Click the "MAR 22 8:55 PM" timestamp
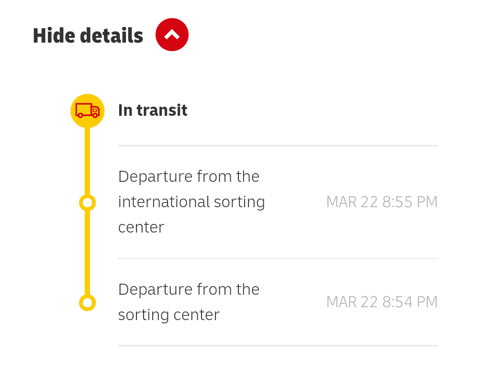Viewport: 493px width, 378px height. [381, 202]
